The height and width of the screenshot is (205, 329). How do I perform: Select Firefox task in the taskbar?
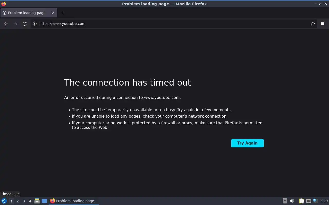pyautogui.click(x=74, y=201)
